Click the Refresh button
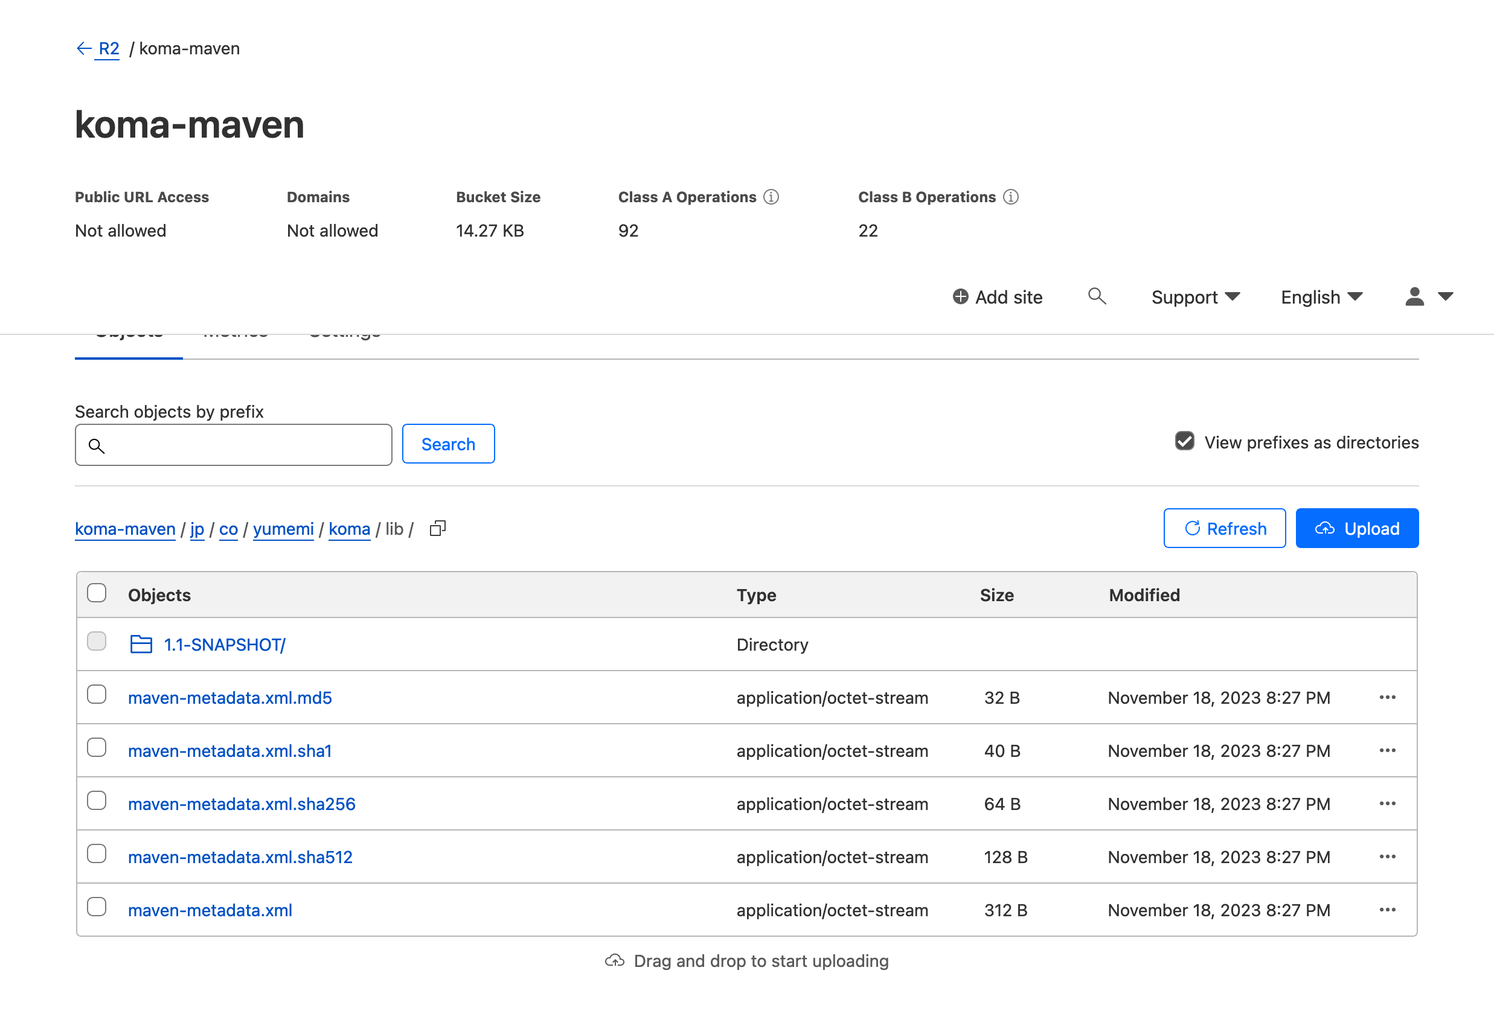Viewport: 1494px width, 1011px height. point(1224,528)
